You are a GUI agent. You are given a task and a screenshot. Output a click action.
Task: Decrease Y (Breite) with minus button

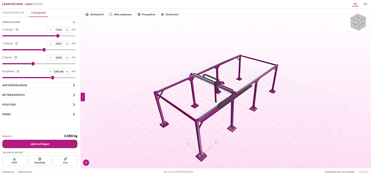click(x=50, y=44)
